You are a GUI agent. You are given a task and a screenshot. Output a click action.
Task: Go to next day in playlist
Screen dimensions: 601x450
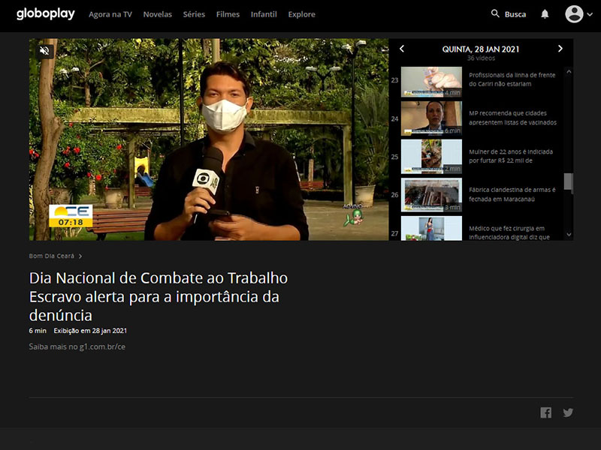pyautogui.click(x=560, y=49)
